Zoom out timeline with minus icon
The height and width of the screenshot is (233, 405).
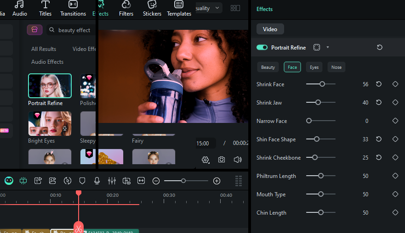[x=156, y=181]
